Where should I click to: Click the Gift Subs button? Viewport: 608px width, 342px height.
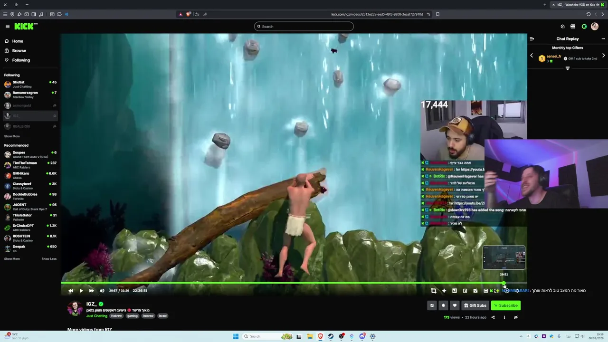(475, 305)
